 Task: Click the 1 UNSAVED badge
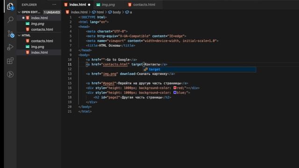tap(52, 12)
